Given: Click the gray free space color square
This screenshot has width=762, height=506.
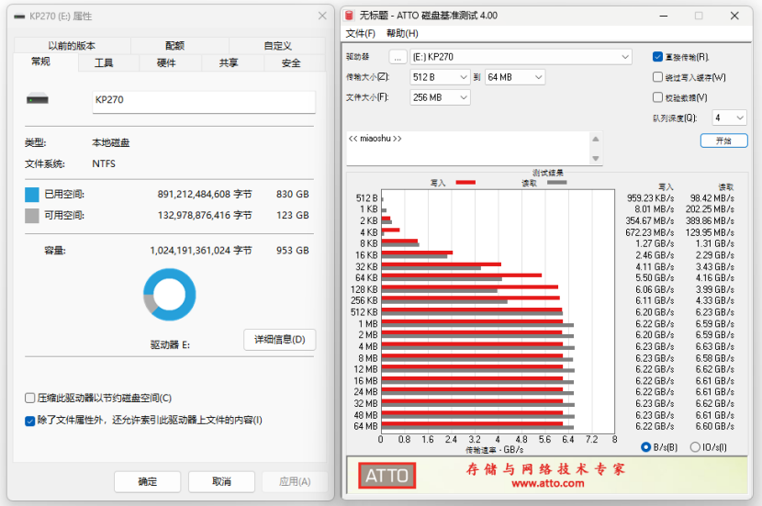Looking at the screenshot, I should 31,215.
